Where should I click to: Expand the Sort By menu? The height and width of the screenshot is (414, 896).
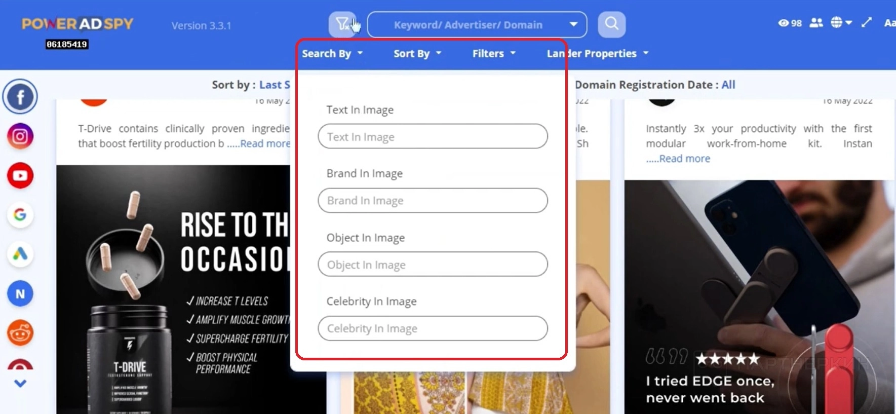click(x=417, y=53)
